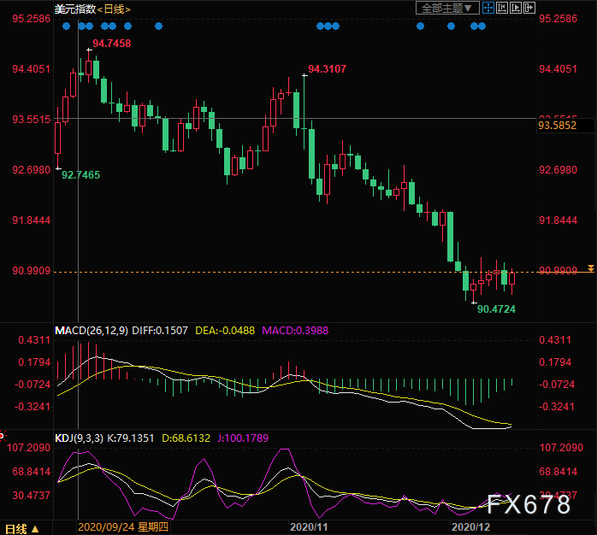Screen dimensions: 597x535
Task: Click the axis play-forward chart icon
Action: pos(516,8)
